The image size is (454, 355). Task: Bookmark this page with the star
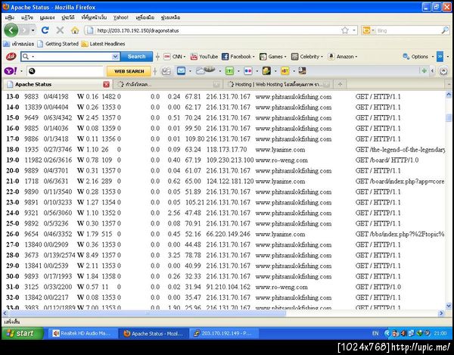(345, 30)
